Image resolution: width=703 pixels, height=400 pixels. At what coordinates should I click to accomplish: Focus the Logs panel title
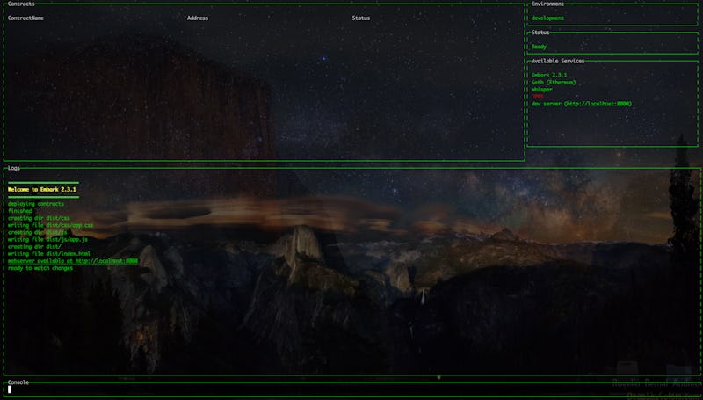tap(13, 168)
